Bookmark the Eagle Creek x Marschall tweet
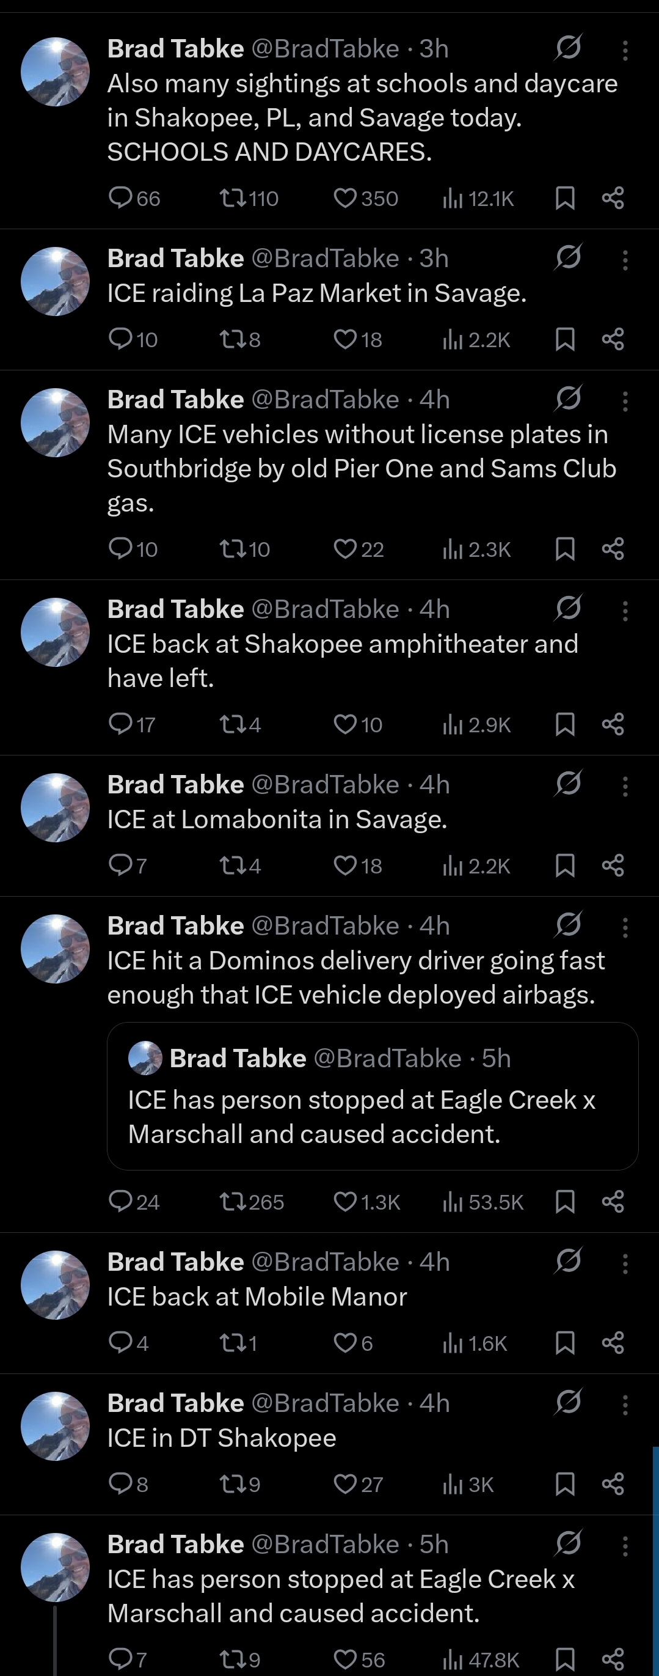The image size is (659, 1676). point(565,1658)
